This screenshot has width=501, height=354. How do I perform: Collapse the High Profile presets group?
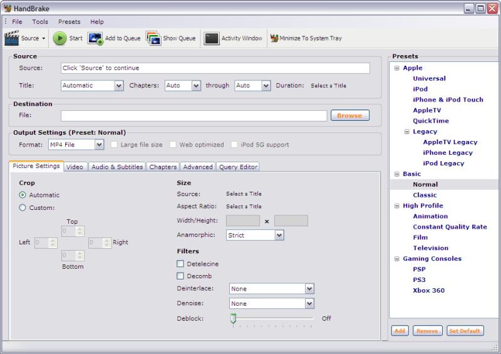[x=397, y=206]
